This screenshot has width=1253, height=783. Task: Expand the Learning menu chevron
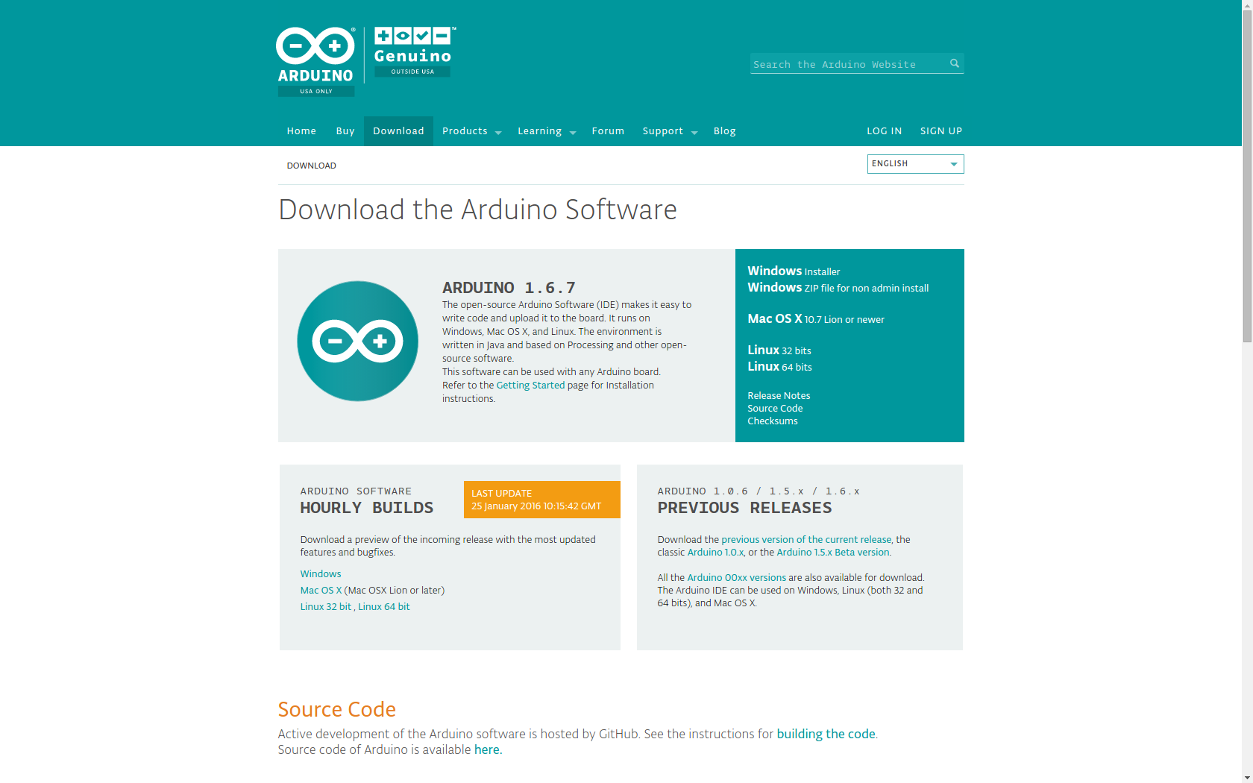click(x=573, y=132)
